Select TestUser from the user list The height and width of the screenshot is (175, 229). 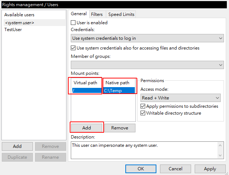[13, 30]
